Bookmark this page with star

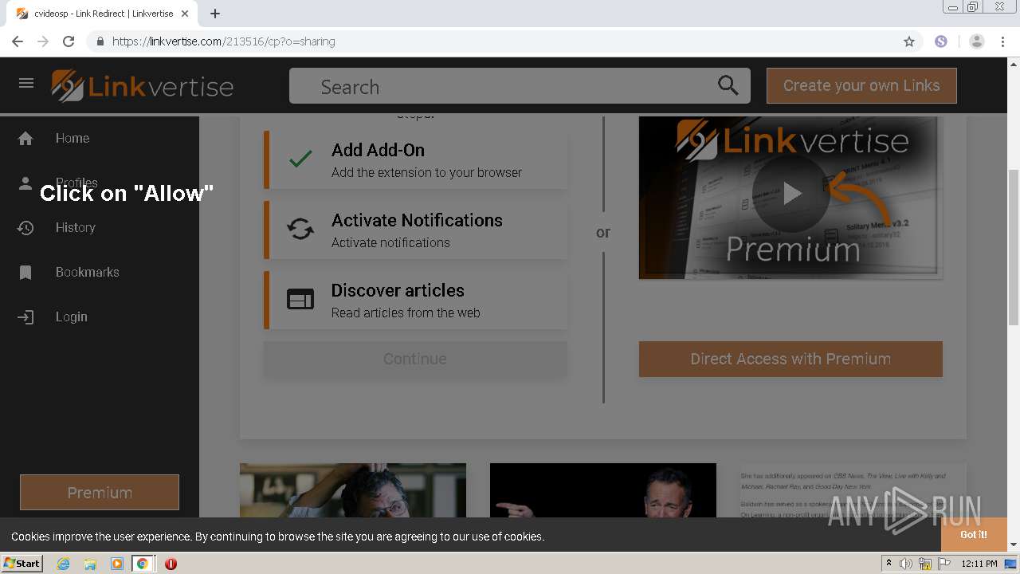pyautogui.click(x=909, y=41)
